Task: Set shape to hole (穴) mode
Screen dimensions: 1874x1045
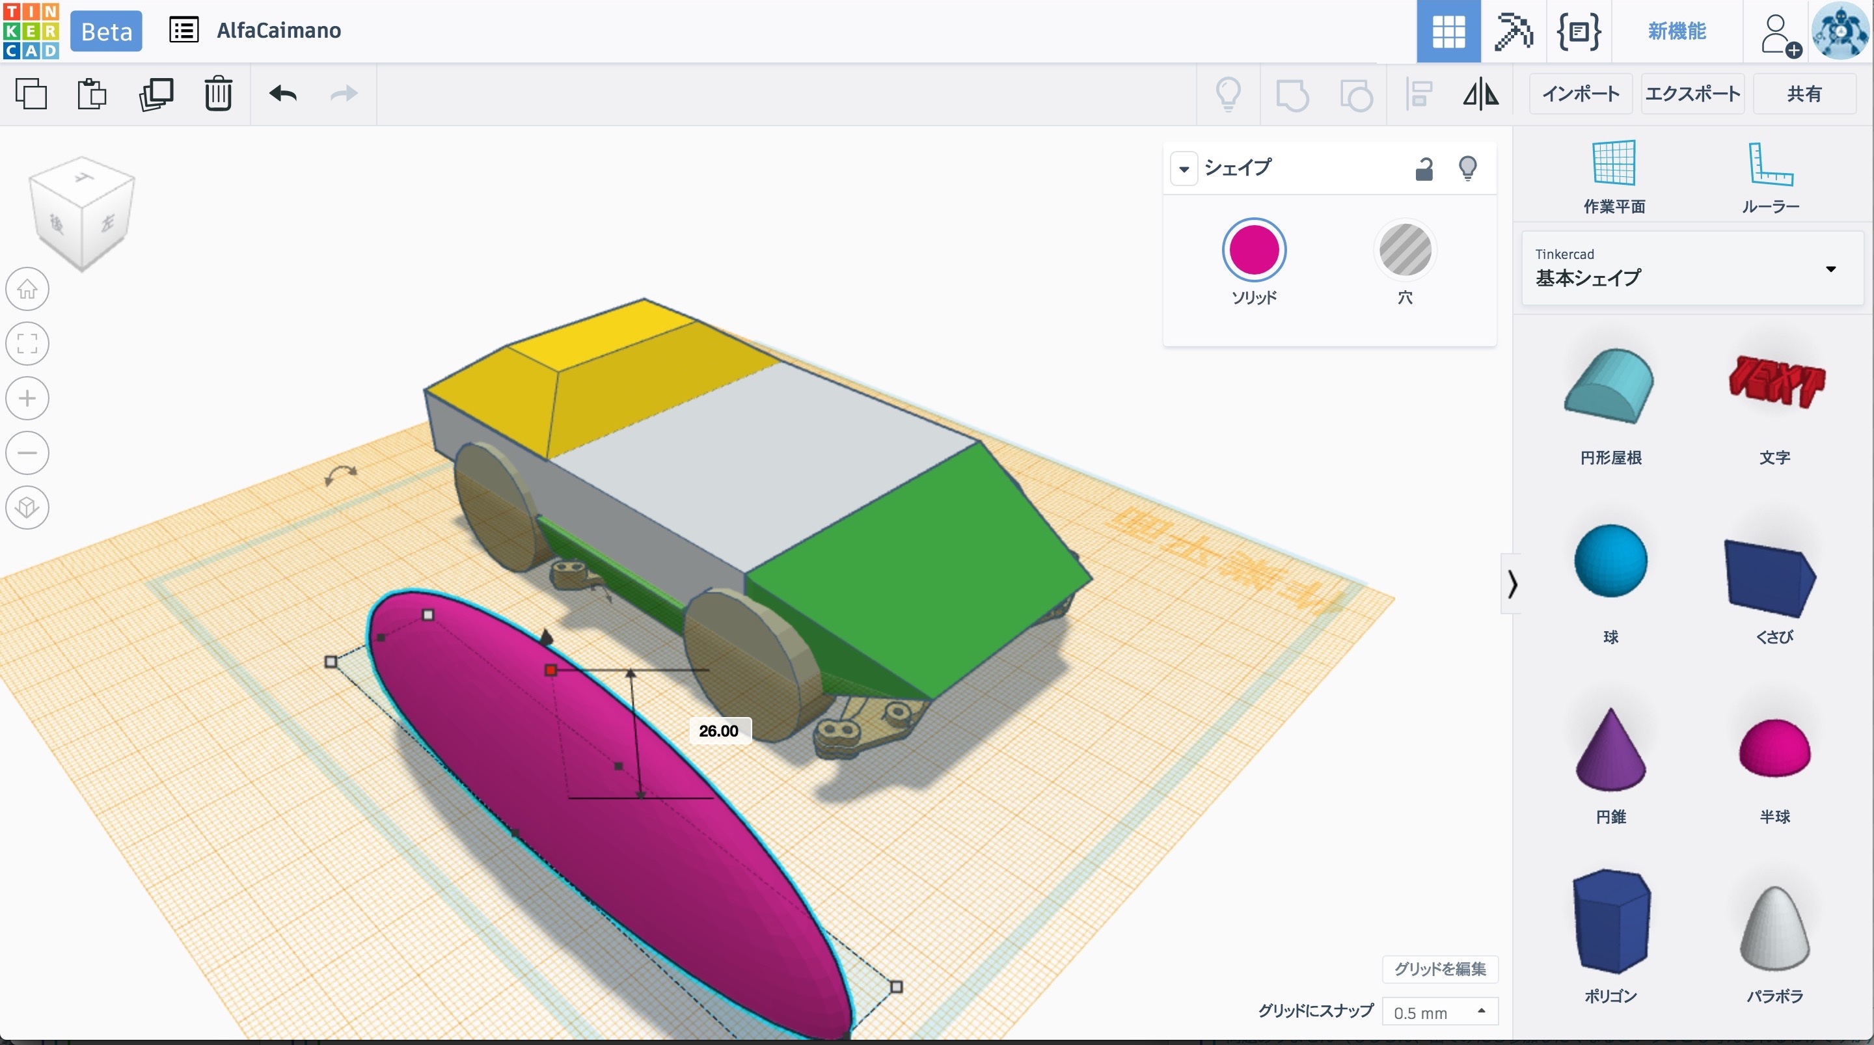Action: coord(1405,251)
